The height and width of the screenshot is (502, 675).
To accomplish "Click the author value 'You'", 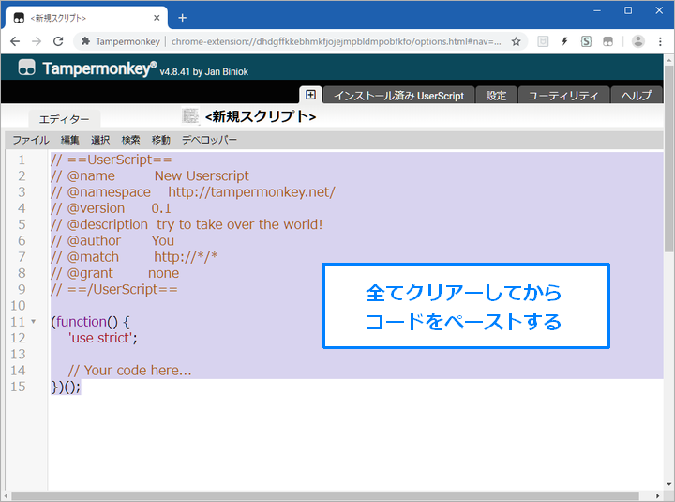I will pyautogui.click(x=163, y=241).
